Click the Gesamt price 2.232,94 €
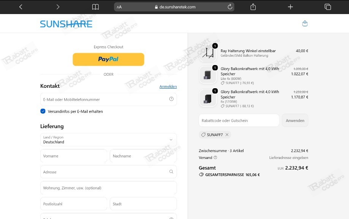The width and height of the screenshot is (349, 219). click(297, 168)
